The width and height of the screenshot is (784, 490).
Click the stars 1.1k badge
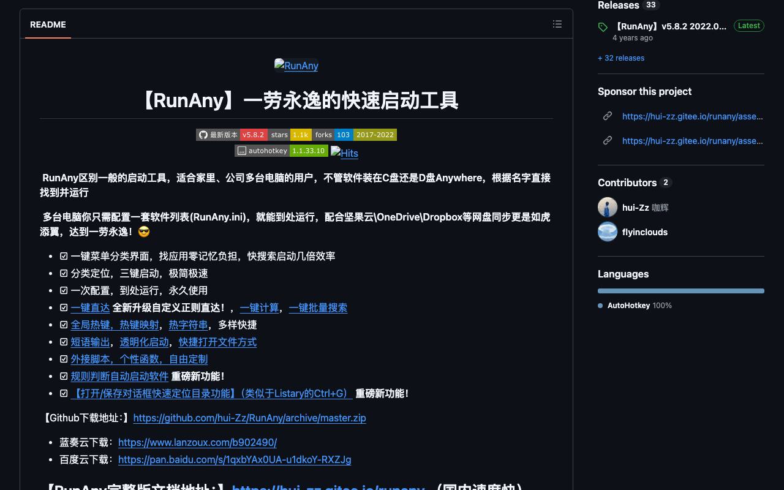290,135
